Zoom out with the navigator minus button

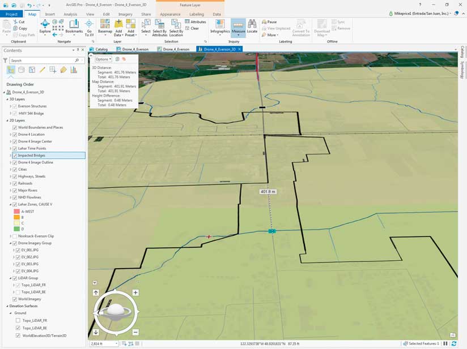(135, 332)
